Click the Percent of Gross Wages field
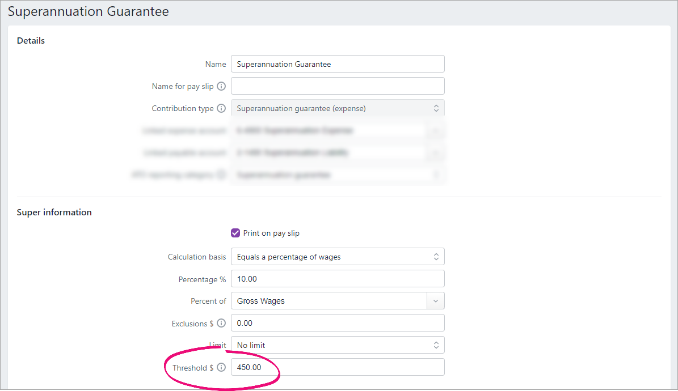Viewport: 678px width, 391px height. tap(328, 301)
